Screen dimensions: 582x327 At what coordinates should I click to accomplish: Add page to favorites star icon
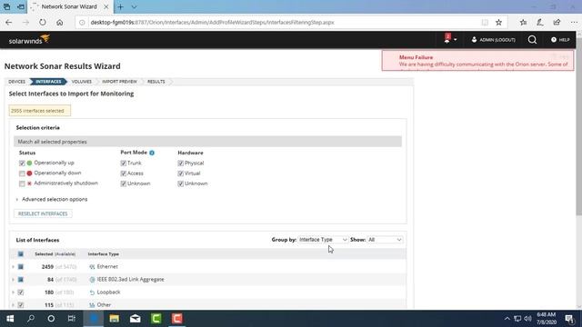pyautogui.click(x=498, y=22)
